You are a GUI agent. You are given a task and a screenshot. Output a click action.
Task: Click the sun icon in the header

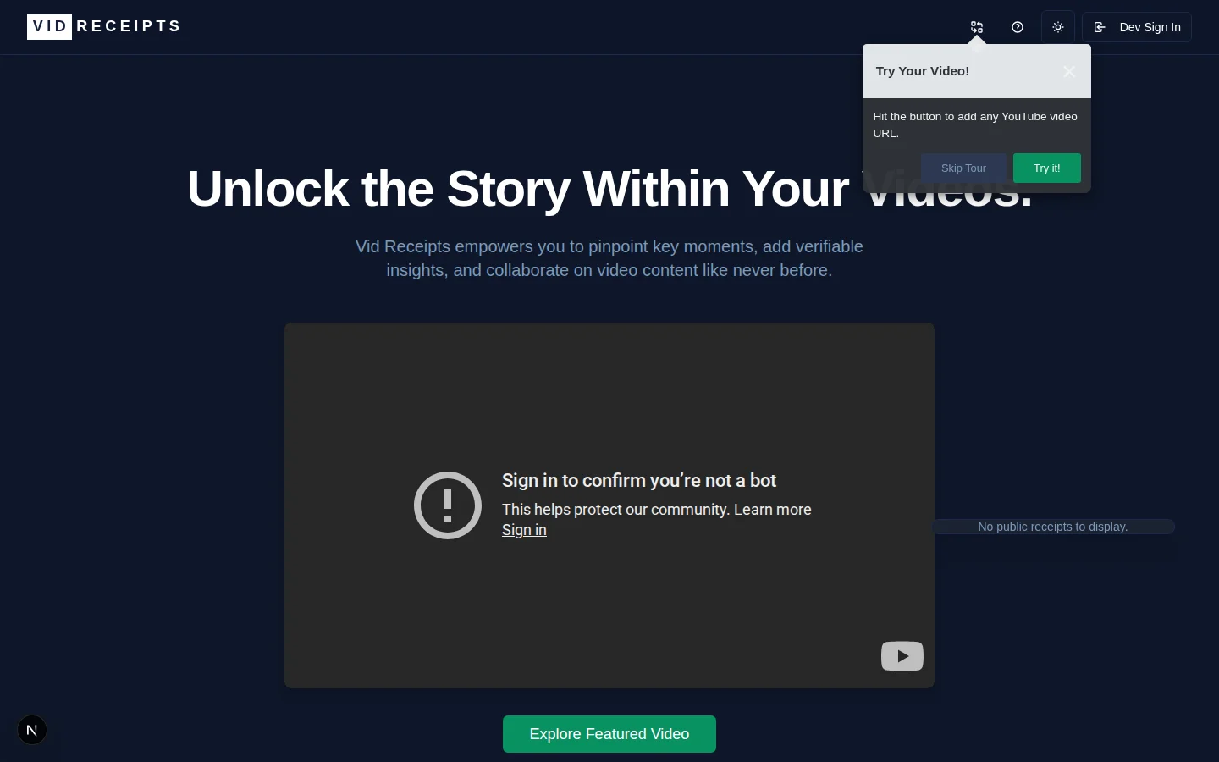pyautogui.click(x=1058, y=27)
